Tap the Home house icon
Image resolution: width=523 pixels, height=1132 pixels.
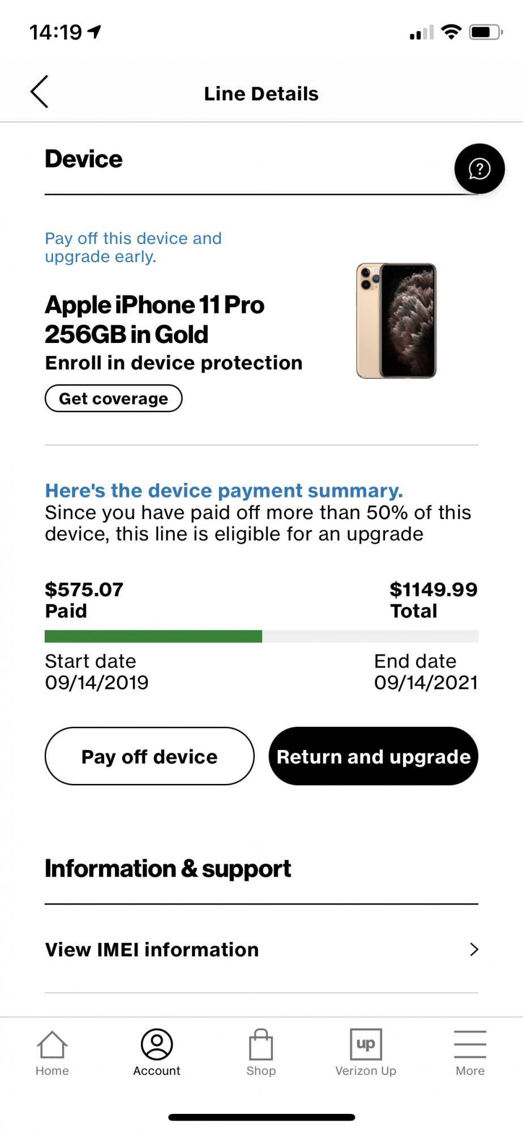click(52, 1045)
